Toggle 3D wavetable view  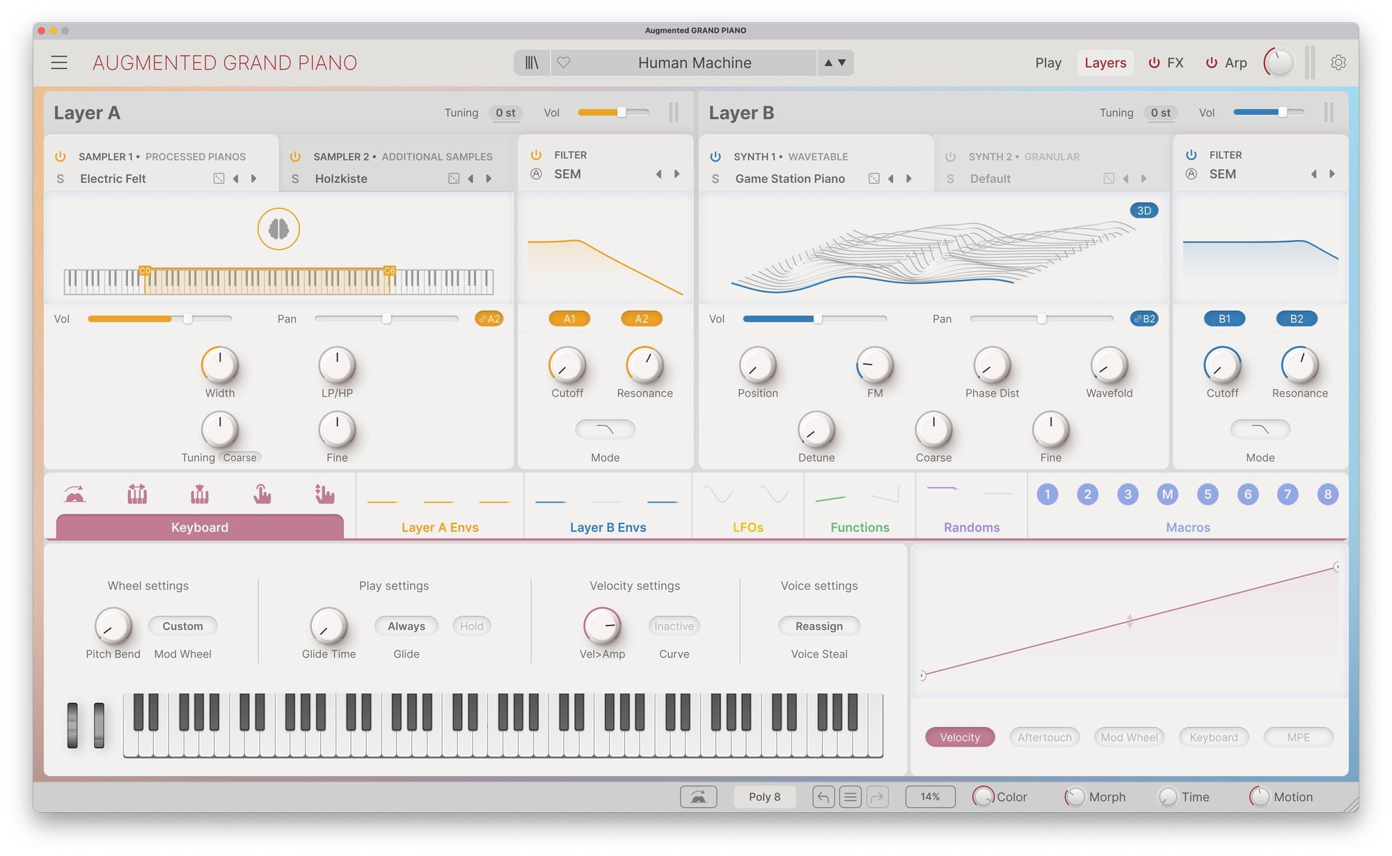pyautogui.click(x=1144, y=210)
